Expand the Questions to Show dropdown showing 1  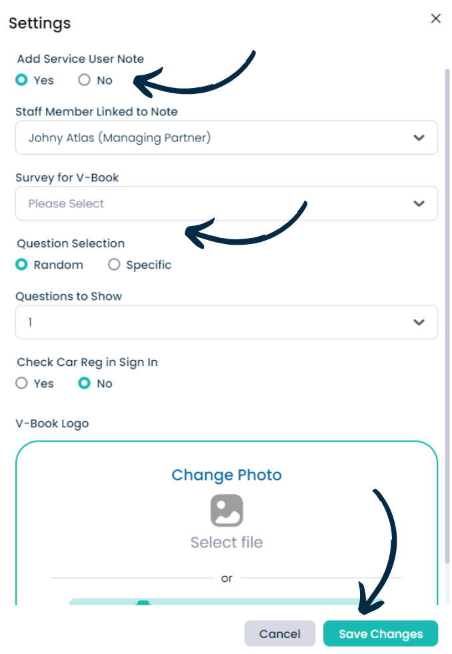(227, 322)
